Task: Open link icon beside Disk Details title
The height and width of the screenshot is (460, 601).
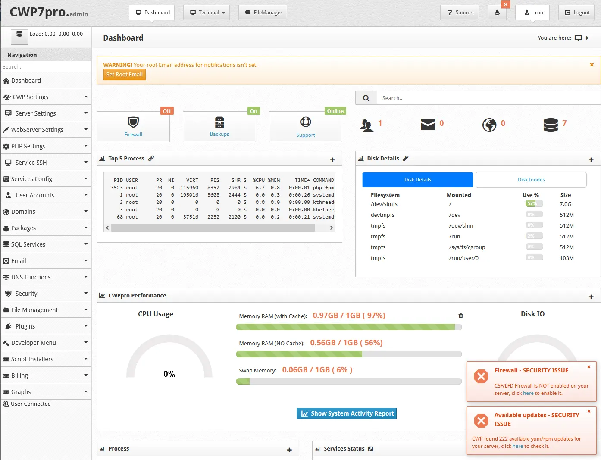Action: [x=405, y=158]
